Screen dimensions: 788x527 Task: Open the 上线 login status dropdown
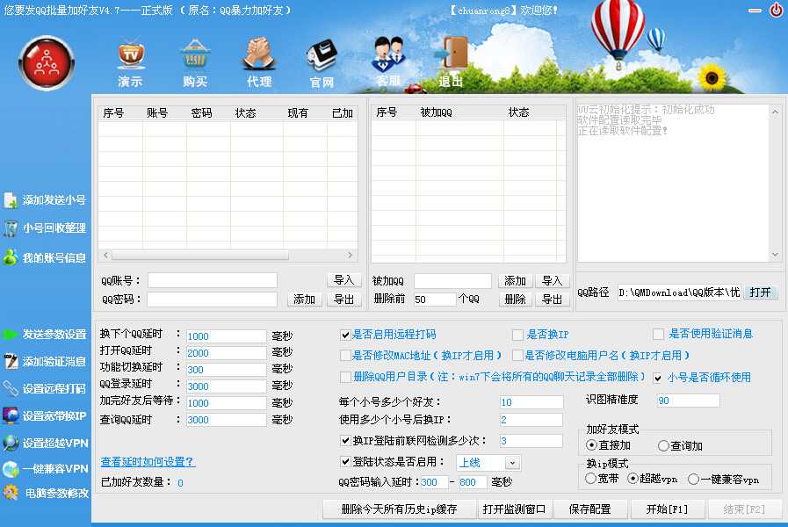[513, 463]
